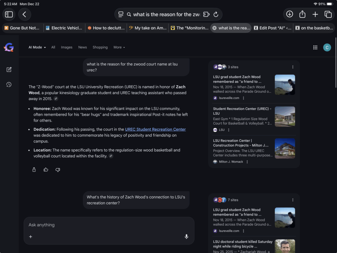This screenshot has height=253, width=337.
Task: Toggle the Safari sidebar panel
Action: [9, 14]
